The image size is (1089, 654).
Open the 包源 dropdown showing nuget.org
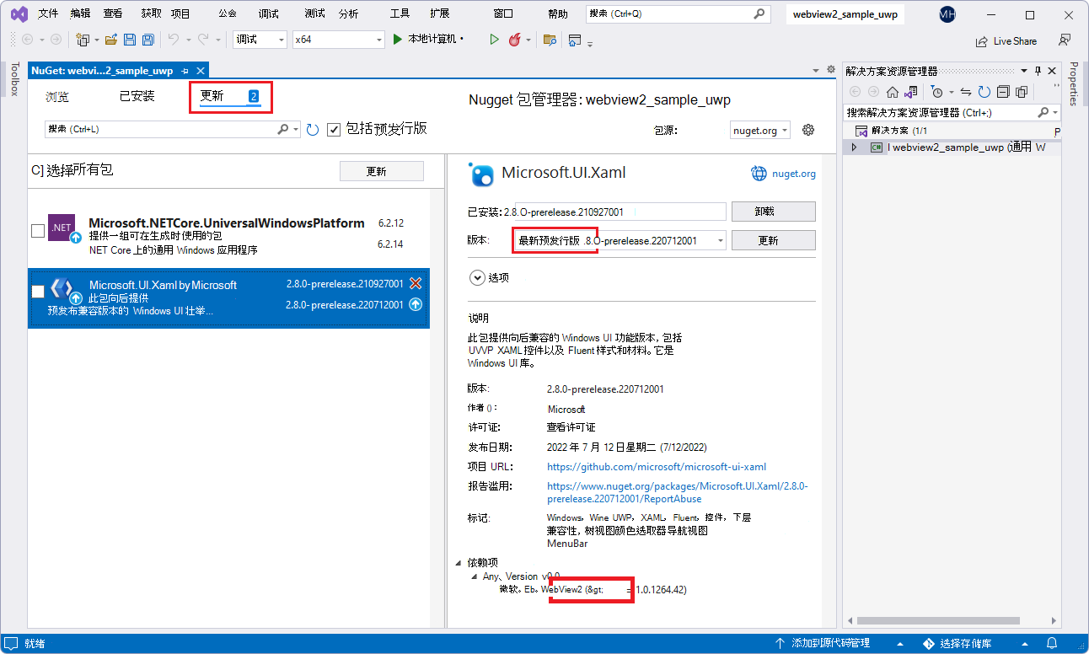(759, 130)
